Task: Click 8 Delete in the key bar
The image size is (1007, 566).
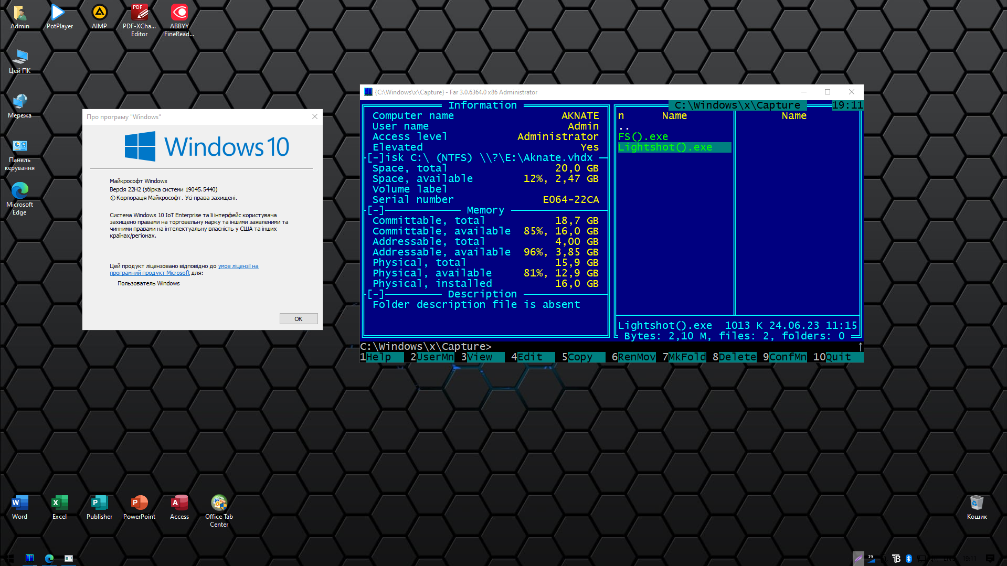Action: coord(737,357)
